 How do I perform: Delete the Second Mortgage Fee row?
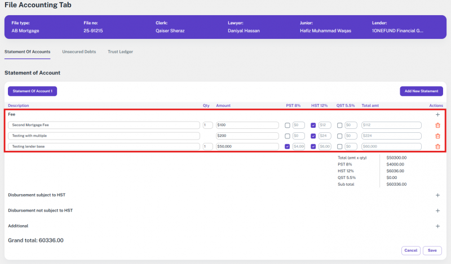coord(437,126)
